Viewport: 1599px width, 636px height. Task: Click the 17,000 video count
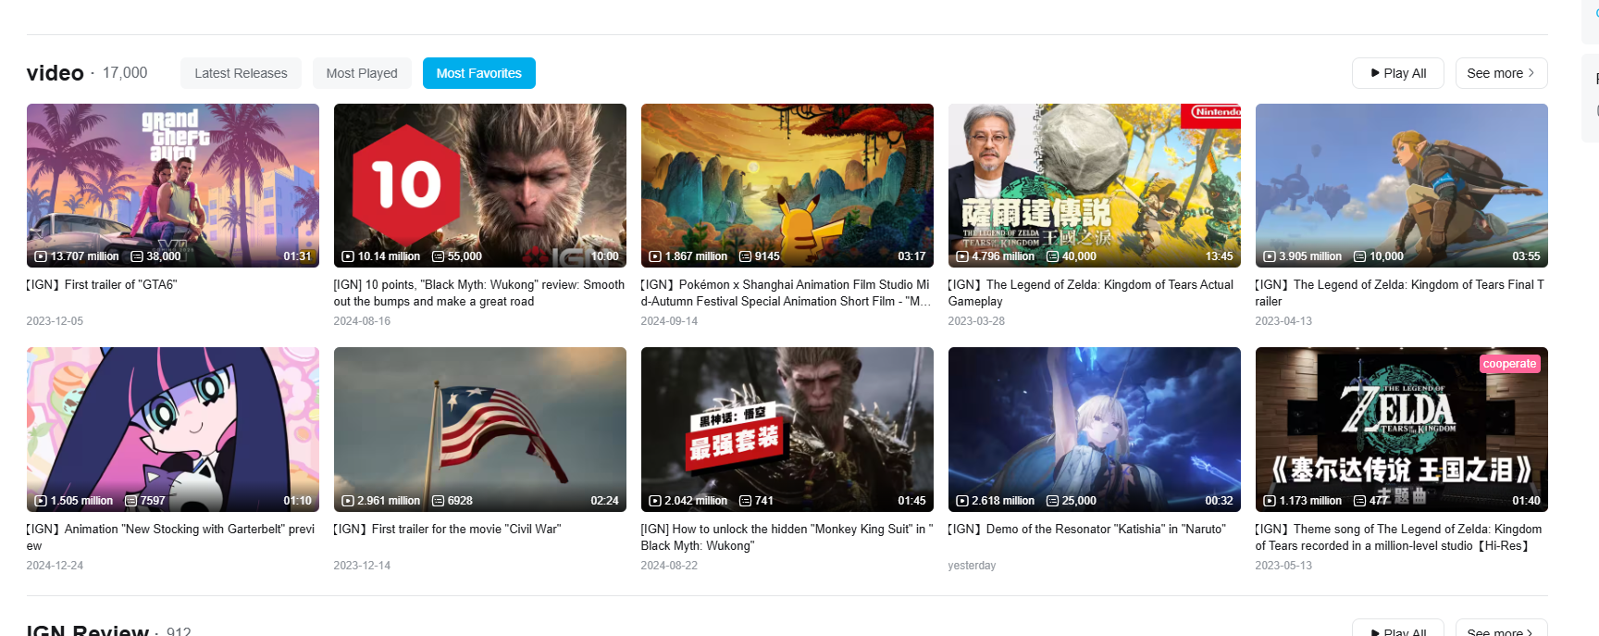[125, 73]
